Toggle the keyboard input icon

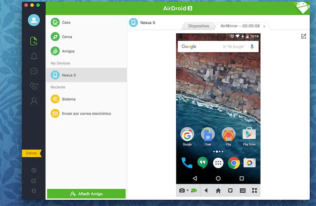click(243, 190)
